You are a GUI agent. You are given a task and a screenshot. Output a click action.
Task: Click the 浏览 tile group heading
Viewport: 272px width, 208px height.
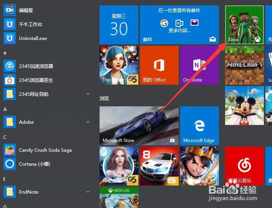(104, 98)
